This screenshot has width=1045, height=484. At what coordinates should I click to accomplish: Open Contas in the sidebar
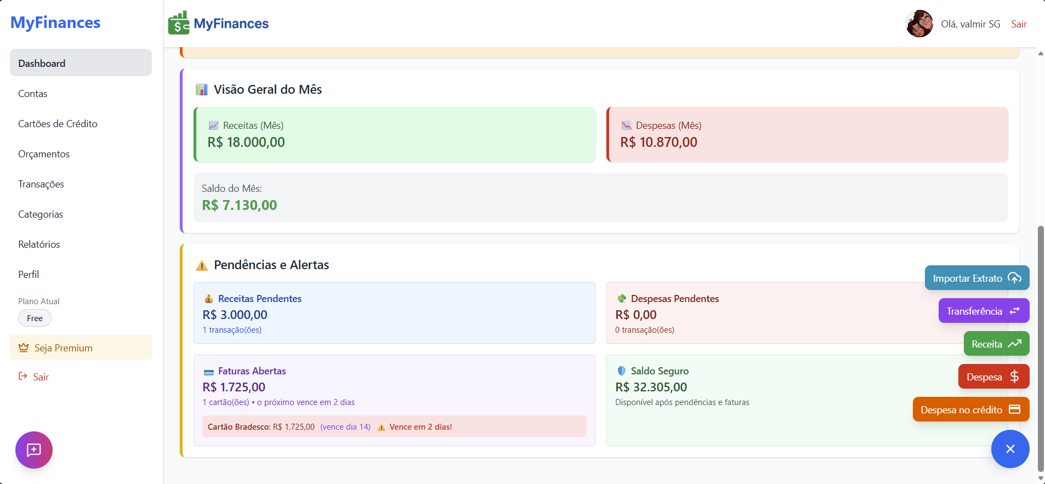click(x=33, y=94)
